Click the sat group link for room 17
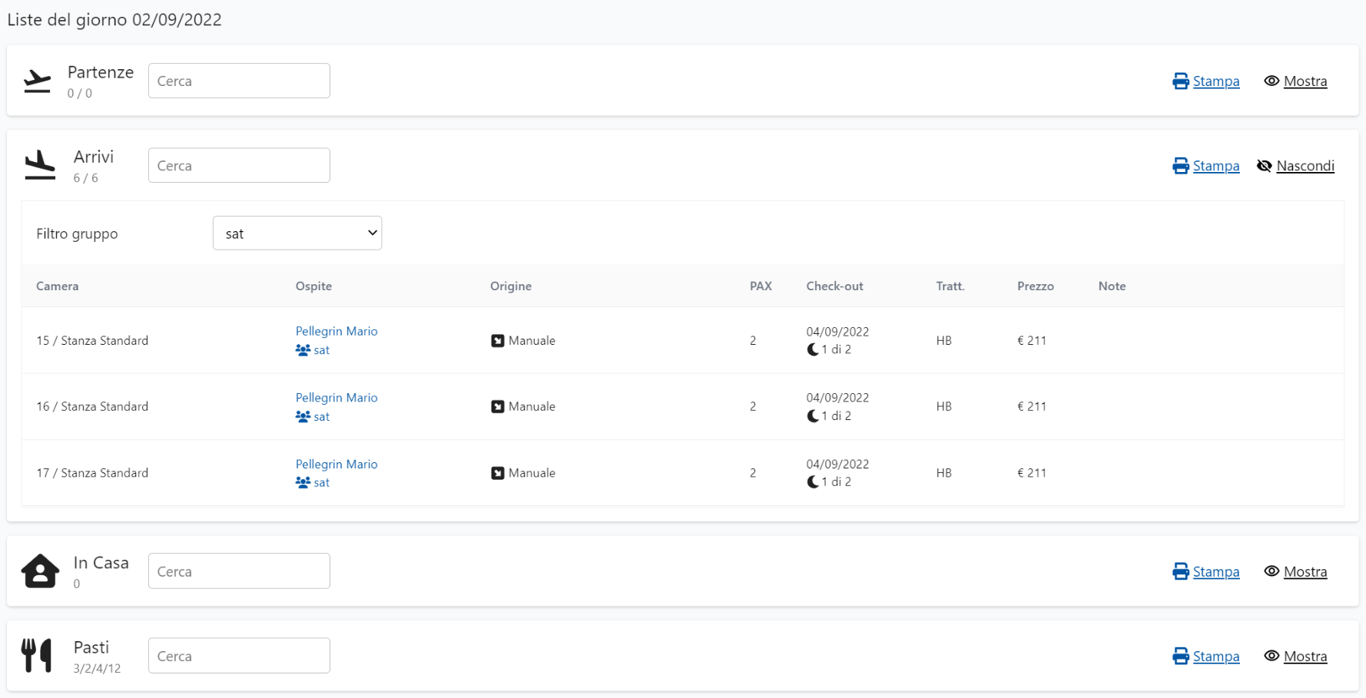Viewport: 1366px width, 698px height. (x=321, y=483)
